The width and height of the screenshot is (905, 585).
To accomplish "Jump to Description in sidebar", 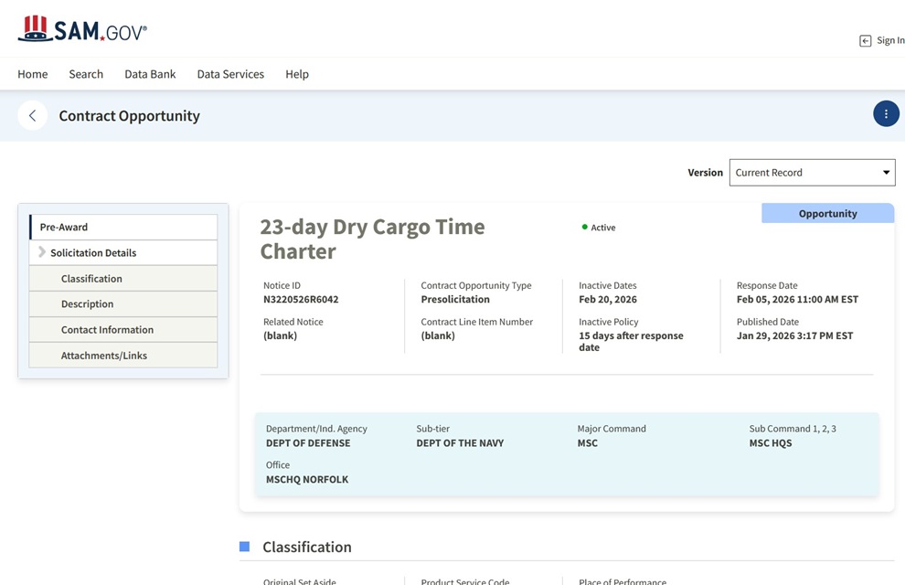I will [87, 304].
